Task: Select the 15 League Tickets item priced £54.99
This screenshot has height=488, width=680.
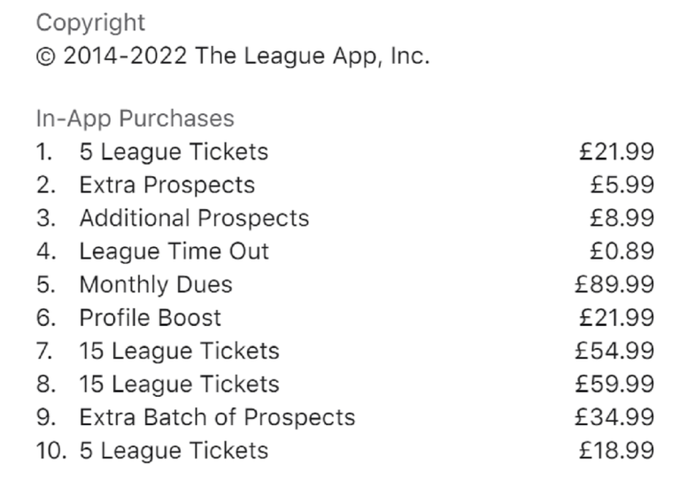Action: (x=179, y=351)
